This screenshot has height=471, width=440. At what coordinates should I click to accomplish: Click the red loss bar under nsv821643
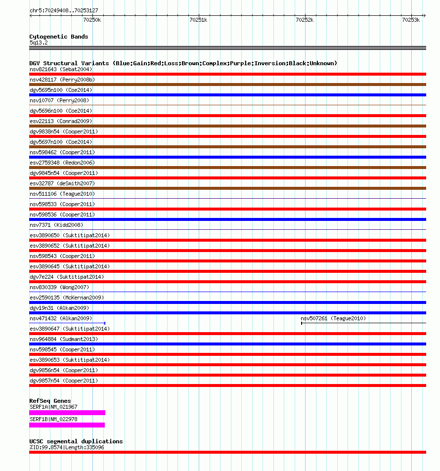pos(227,74)
